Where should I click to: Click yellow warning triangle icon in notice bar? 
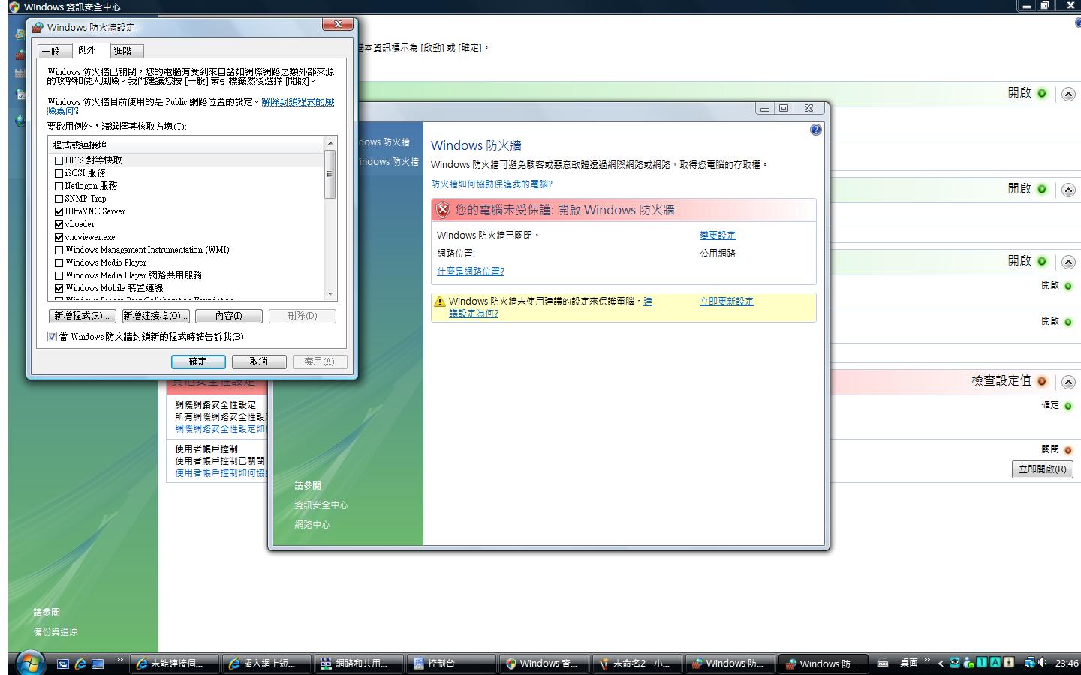(x=440, y=301)
